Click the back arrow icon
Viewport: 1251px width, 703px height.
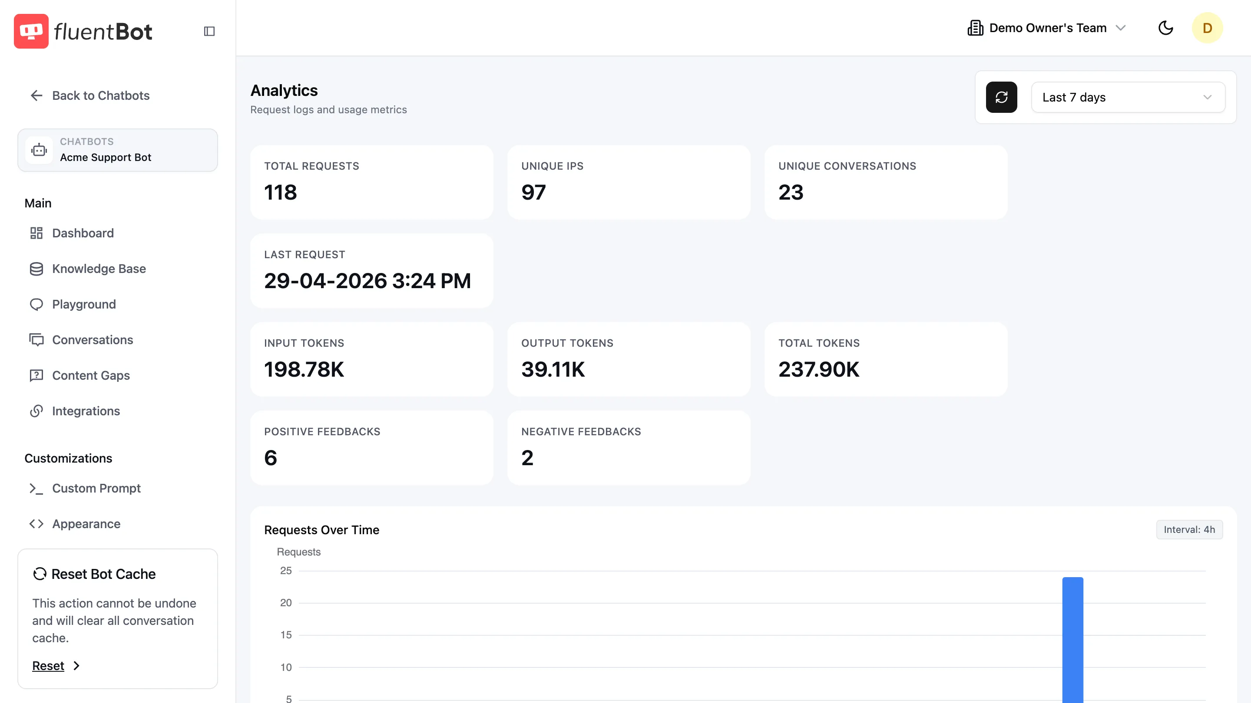pyautogui.click(x=36, y=95)
